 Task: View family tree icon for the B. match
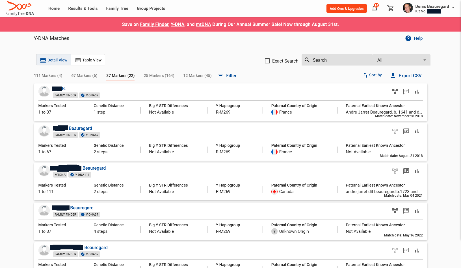[395, 91]
